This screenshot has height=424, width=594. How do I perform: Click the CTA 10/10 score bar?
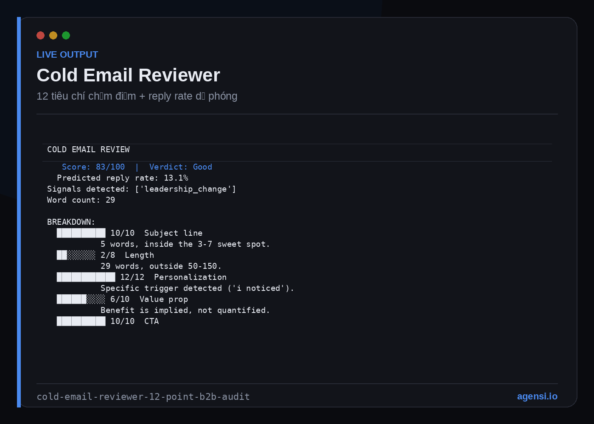point(81,321)
